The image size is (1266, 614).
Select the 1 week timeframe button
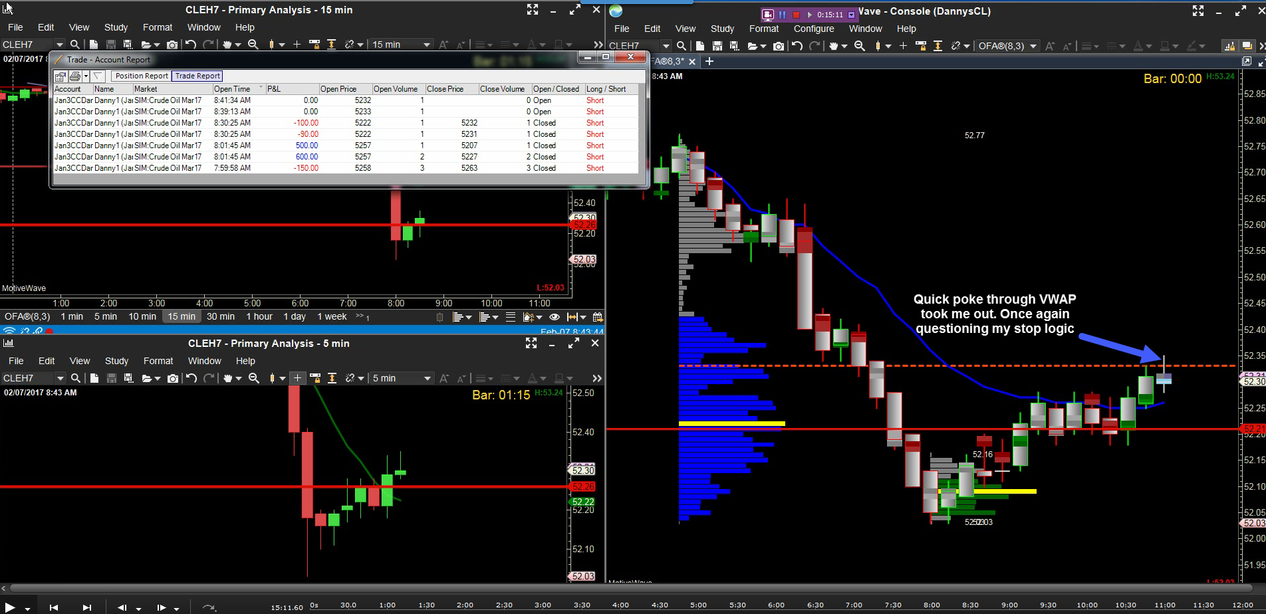click(x=332, y=316)
